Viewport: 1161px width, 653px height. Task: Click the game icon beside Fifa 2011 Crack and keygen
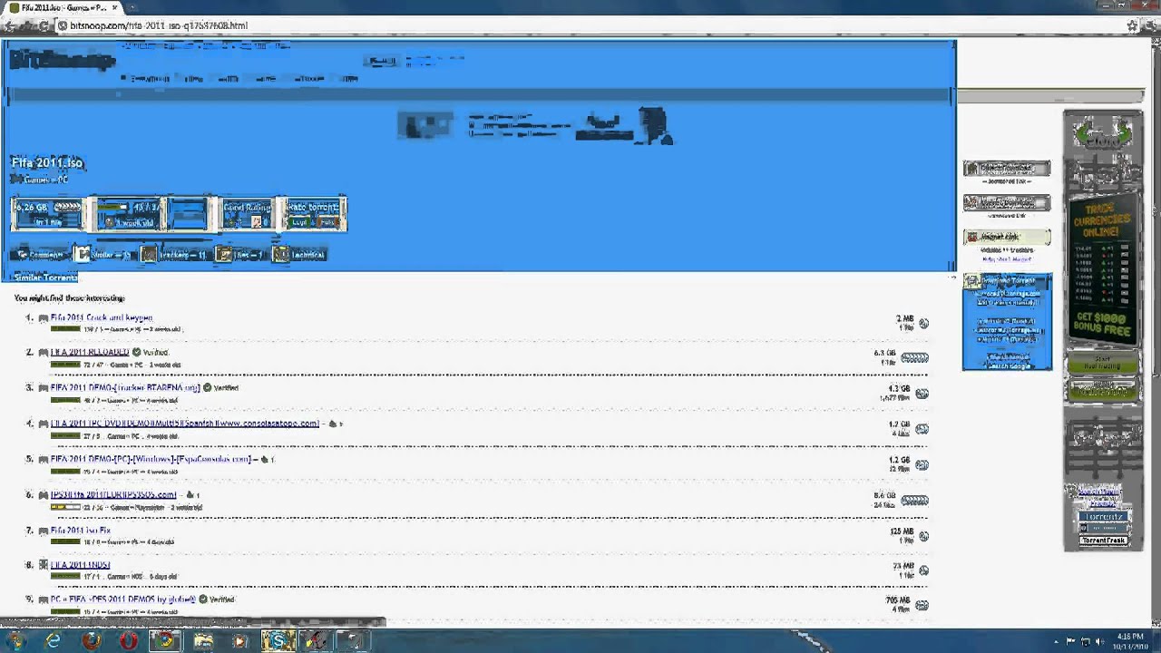coord(43,318)
